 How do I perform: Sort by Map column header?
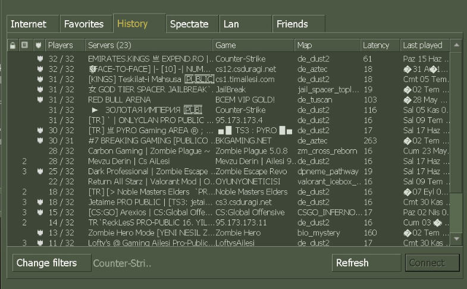327,45
